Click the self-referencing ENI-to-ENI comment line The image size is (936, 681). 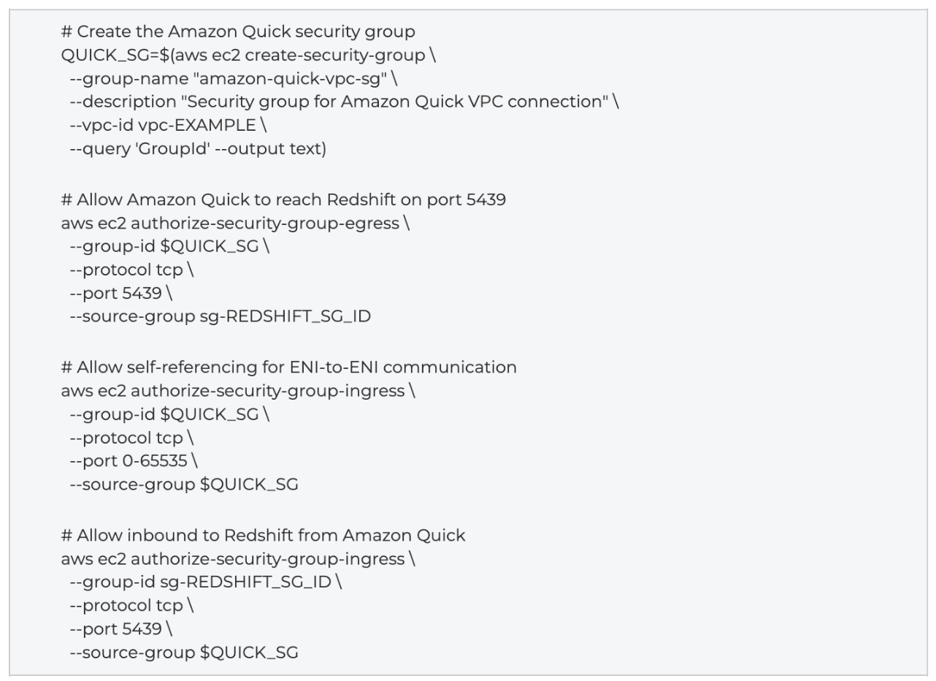pyautogui.click(x=289, y=368)
